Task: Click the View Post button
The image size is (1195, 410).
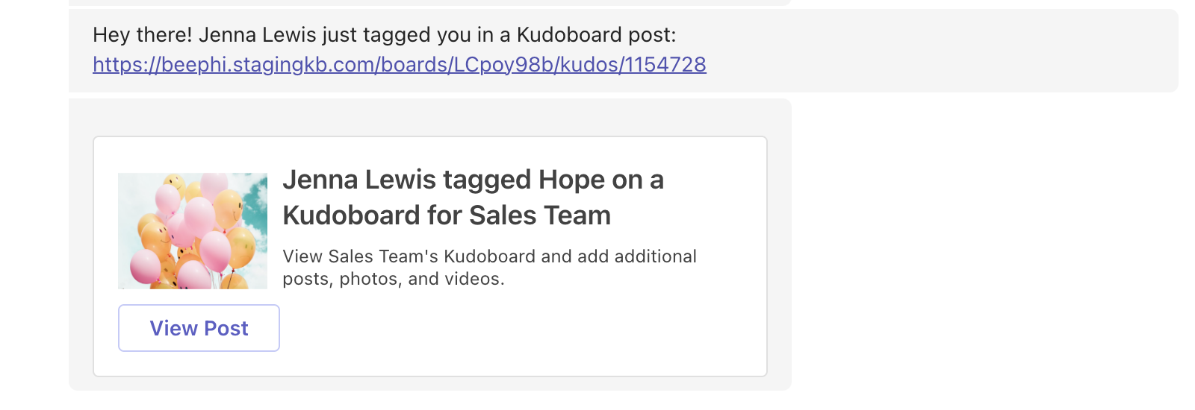Action: pyautogui.click(x=199, y=328)
